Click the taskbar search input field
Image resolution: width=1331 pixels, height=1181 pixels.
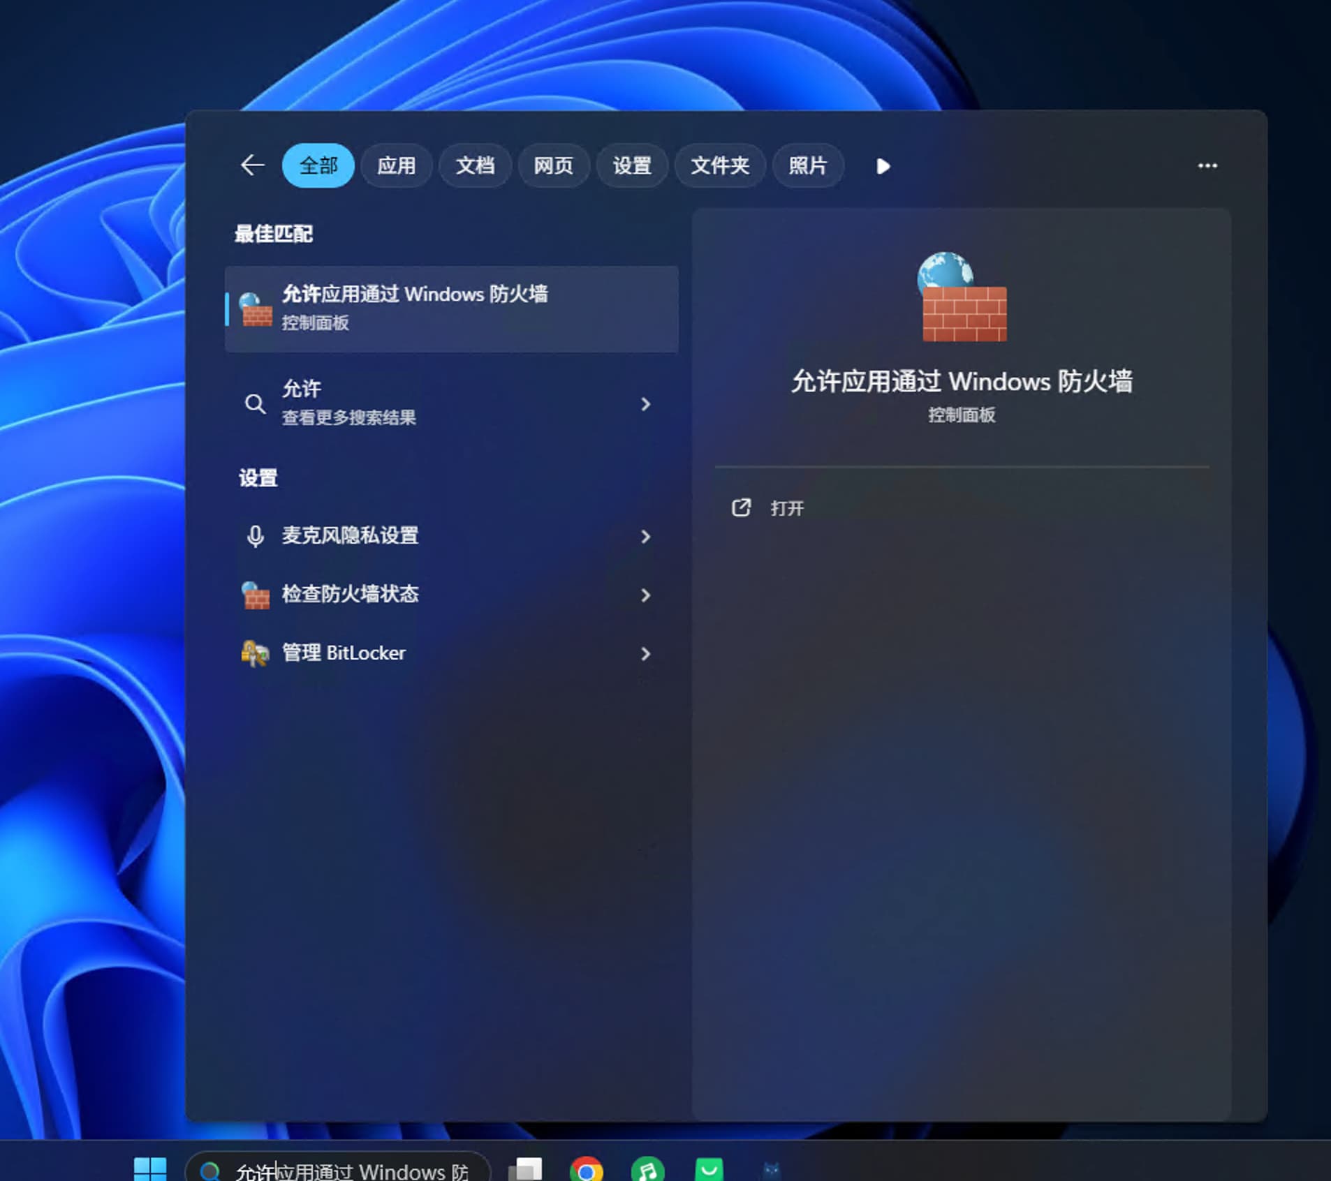pyautogui.click(x=349, y=1170)
